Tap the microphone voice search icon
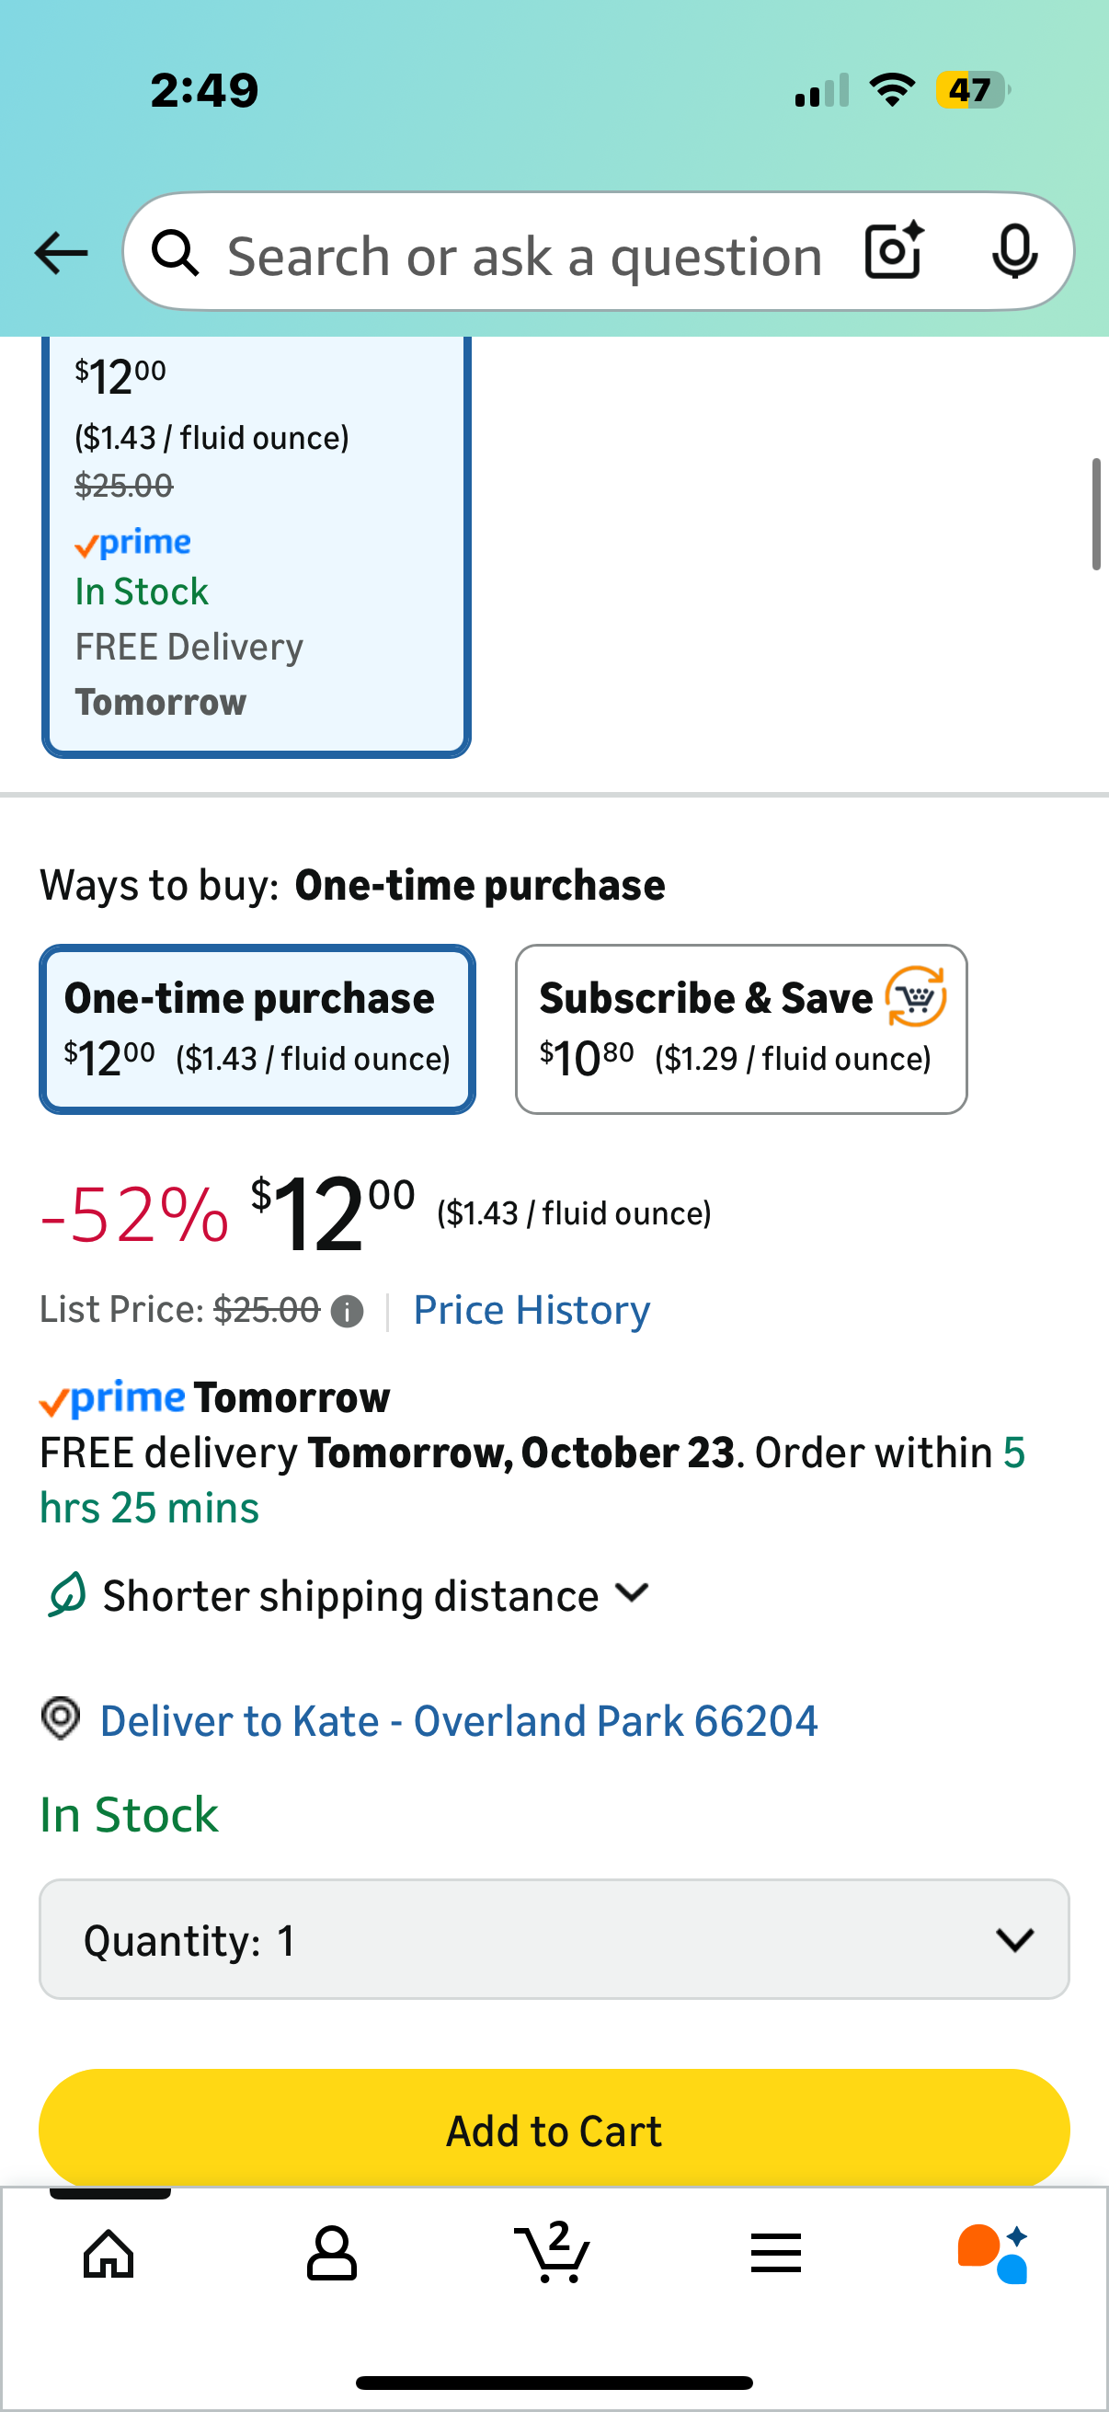Screen dimensions: 1109x2412 pos(1013,251)
